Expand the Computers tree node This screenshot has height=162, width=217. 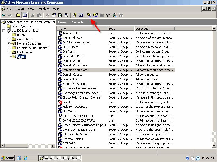[9, 39]
